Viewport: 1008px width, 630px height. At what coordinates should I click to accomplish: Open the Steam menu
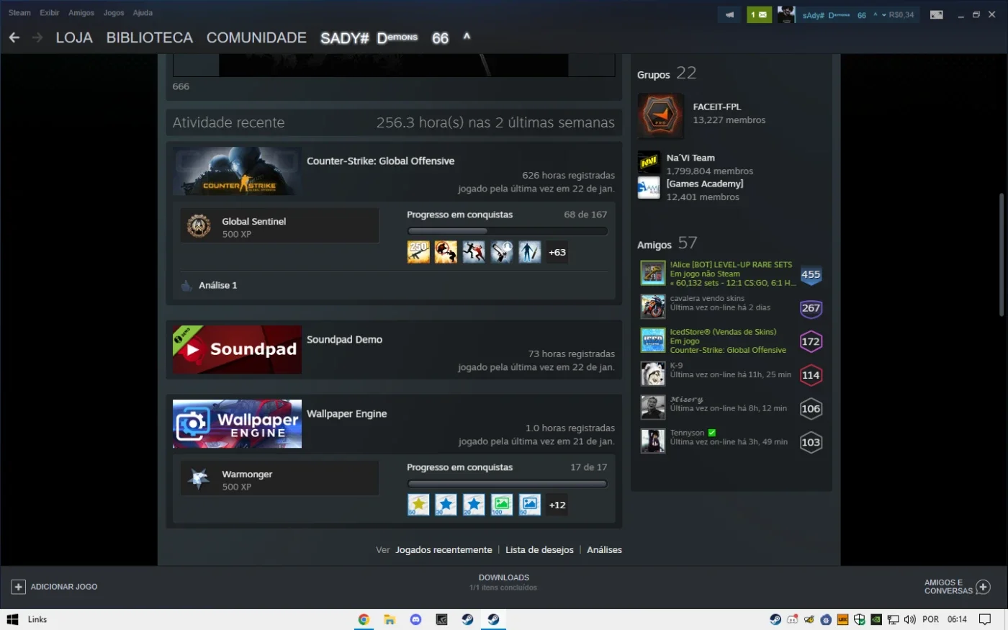click(x=19, y=13)
